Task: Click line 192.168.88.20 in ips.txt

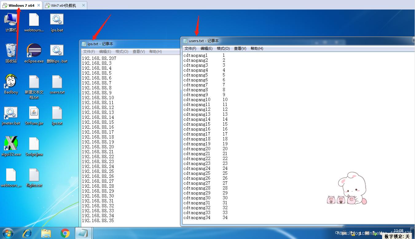Action: [98, 147]
